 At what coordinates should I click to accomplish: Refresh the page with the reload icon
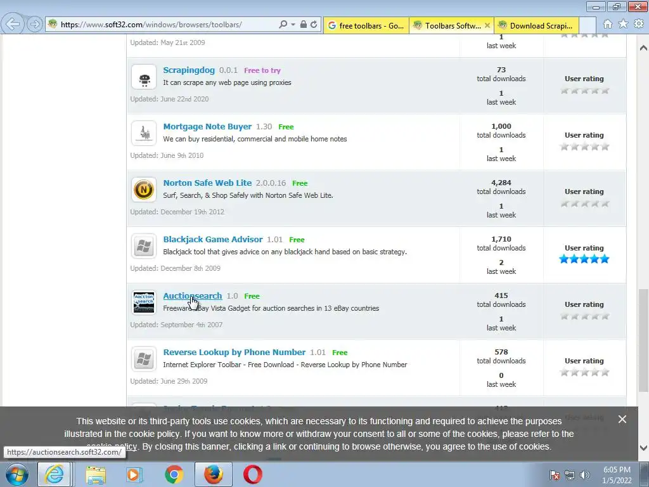point(314,25)
